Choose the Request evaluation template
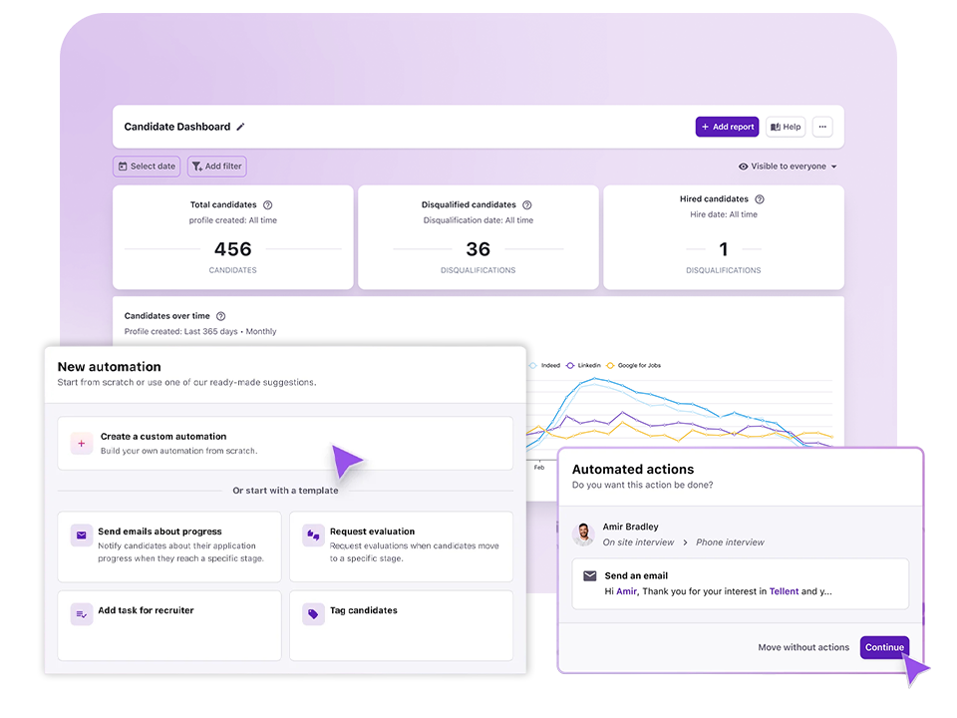Image resolution: width=957 pixels, height=718 pixels. click(x=401, y=545)
